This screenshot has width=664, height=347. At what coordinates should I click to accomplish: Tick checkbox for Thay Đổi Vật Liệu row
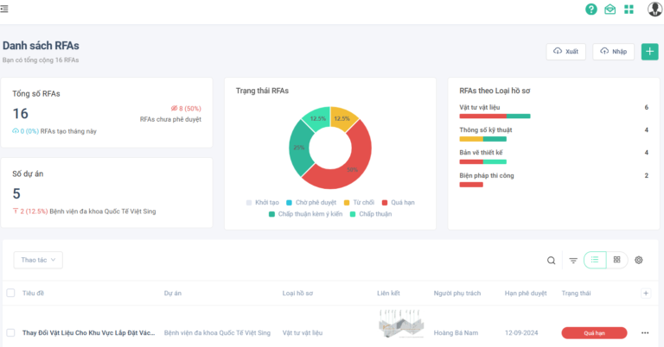pos(10,333)
